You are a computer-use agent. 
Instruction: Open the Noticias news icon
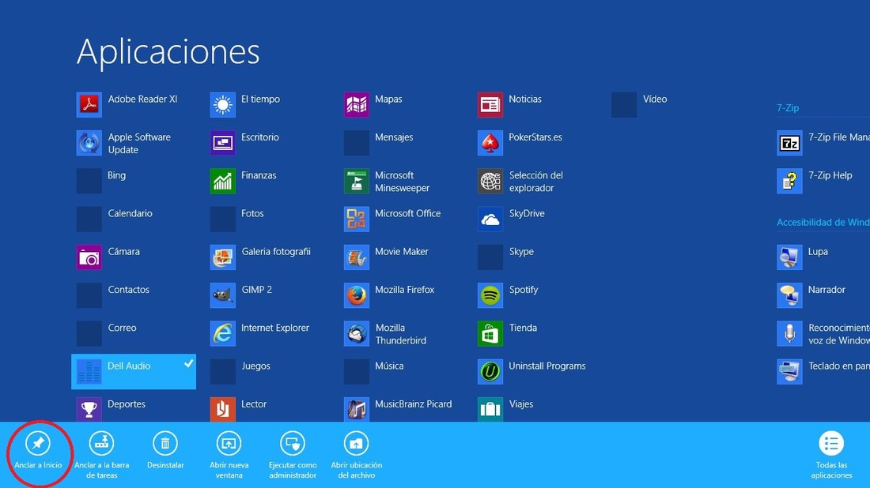[490, 105]
